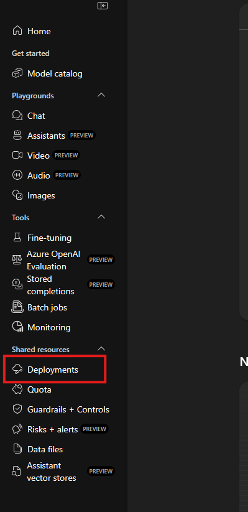Click the Shared resources heading
This screenshot has width=248, height=512.
click(40, 350)
